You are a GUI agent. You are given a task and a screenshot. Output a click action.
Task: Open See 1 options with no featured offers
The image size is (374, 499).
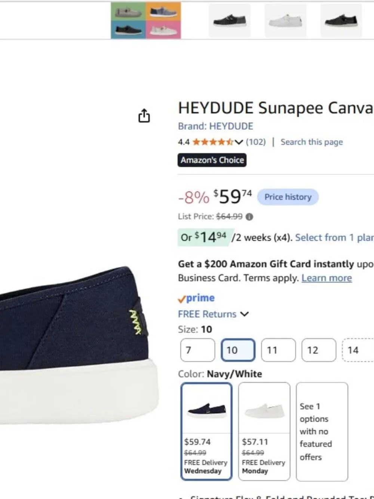pyautogui.click(x=322, y=431)
